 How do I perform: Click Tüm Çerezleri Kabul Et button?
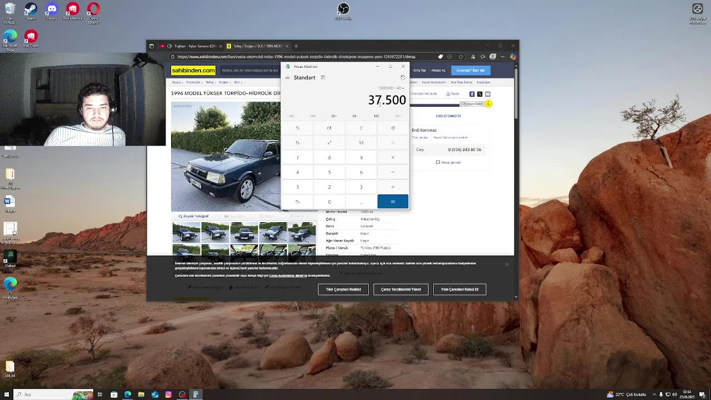[x=459, y=289]
